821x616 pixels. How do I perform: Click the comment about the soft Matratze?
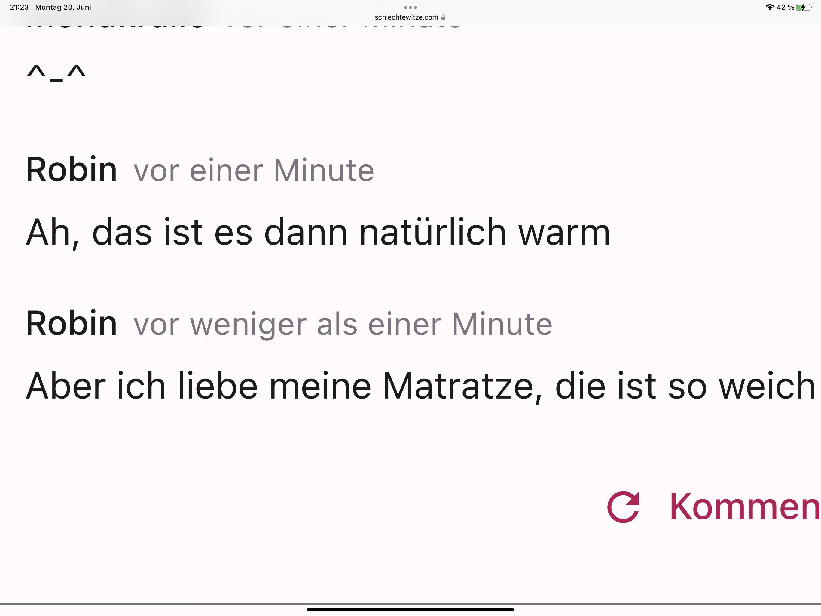(420, 387)
